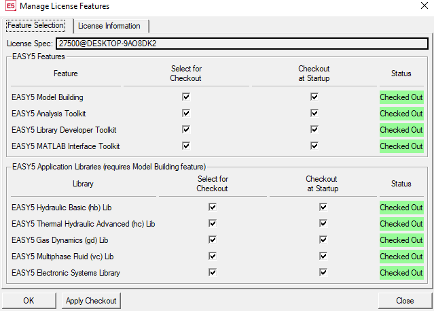The image size is (434, 311).
Task: Disable Checkout at Startup for MATLAB Interface Toolkit
Action: tap(314, 146)
